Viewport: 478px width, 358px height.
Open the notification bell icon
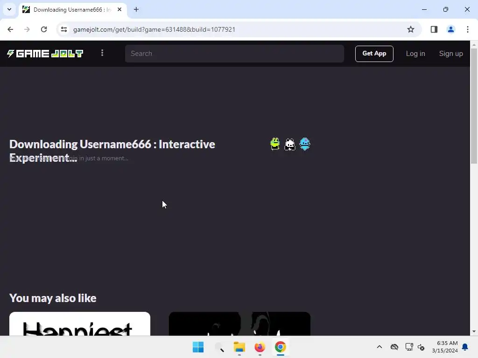point(465,347)
